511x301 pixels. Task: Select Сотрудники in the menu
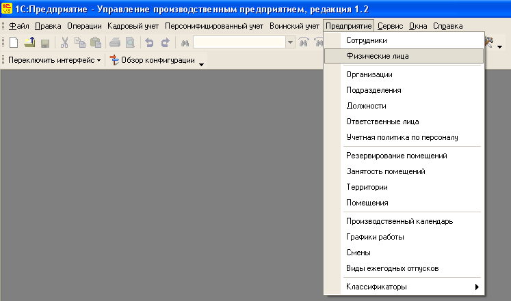[x=404, y=40]
